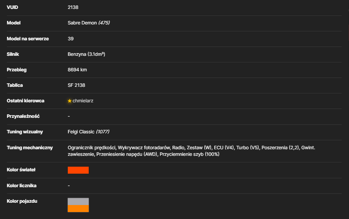
Task: Click the model ID (475)
Action: 104,23
